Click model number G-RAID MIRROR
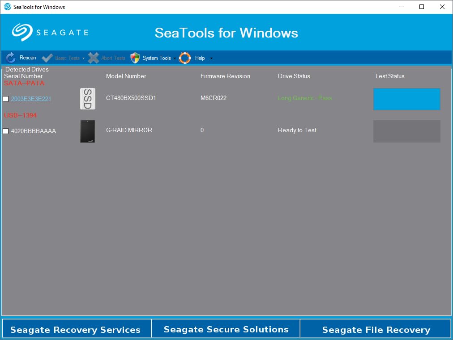Viewport: 453px width, 340px height. pos(129,130)
